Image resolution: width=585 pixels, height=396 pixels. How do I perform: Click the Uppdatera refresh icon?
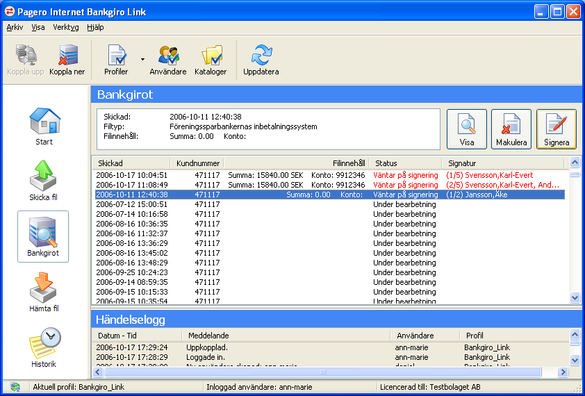coord(261,60)
